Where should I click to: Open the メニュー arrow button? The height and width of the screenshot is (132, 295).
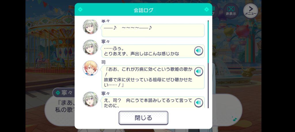tap(250, 11)
